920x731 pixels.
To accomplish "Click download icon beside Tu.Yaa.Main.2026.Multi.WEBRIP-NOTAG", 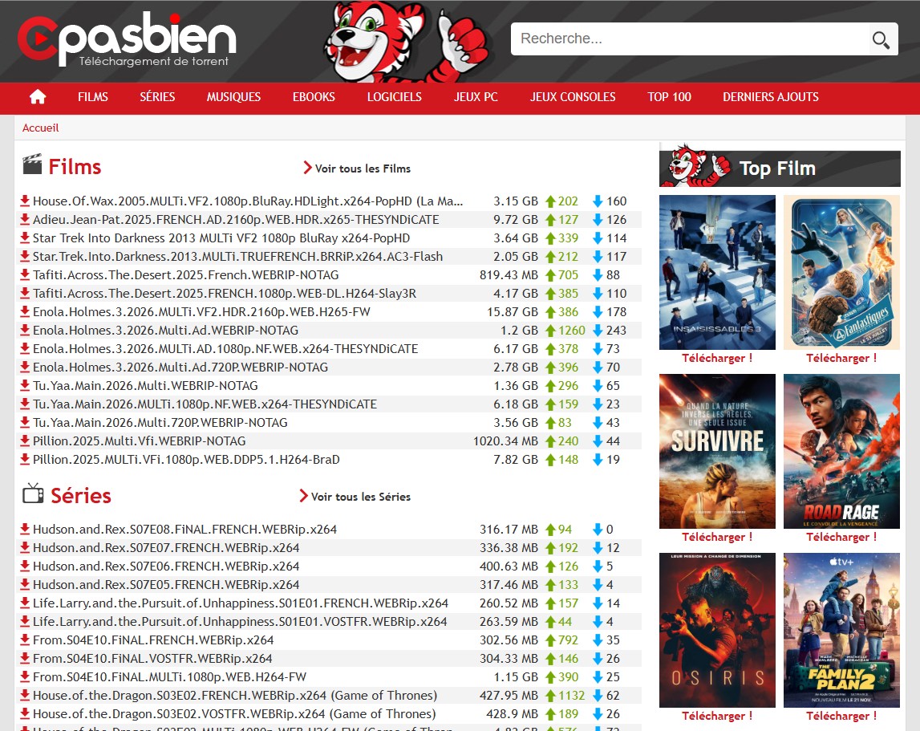I will (25, 386).
